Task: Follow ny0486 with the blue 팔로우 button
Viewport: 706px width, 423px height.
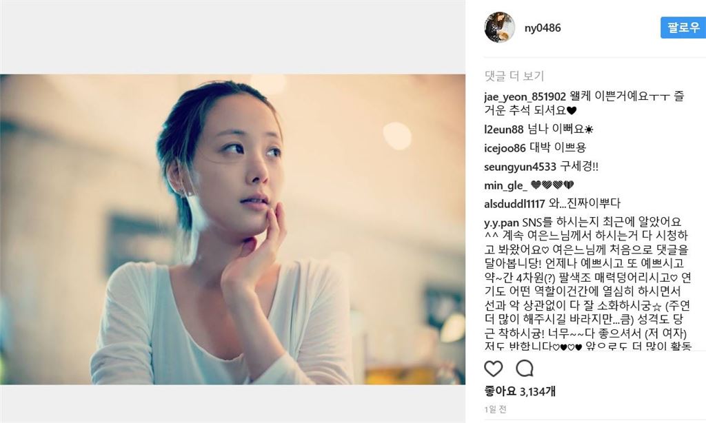Action: (683, 28)
